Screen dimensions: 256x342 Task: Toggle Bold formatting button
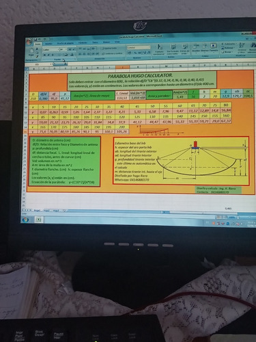point(44,55)
